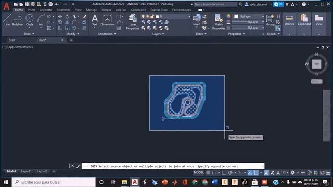Insert a Table from Annotation panel
The width and height of the screenshot is (333, 187).
tap(119, 28)
